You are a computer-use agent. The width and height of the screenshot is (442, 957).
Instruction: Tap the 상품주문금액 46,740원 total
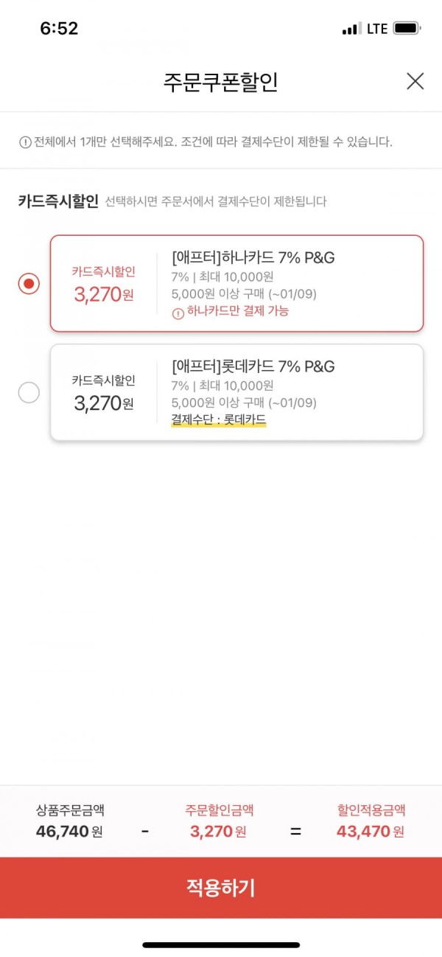(x=70, y=821)
